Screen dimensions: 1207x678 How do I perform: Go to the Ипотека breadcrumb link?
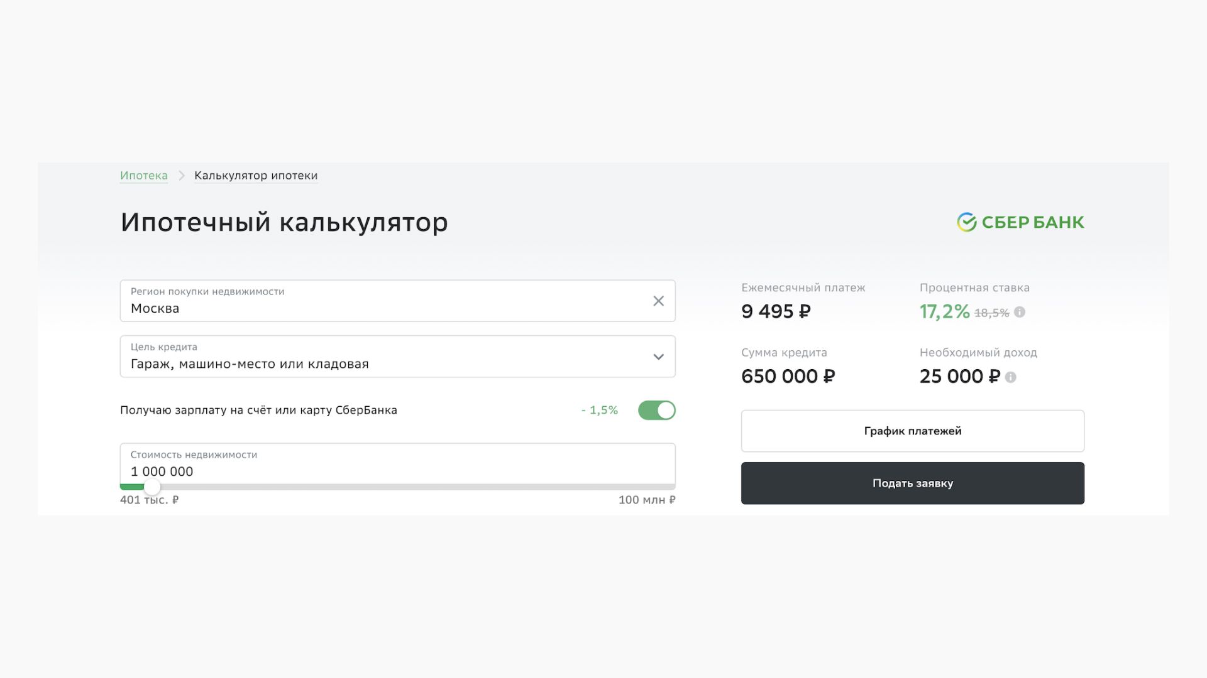point(144,176)
